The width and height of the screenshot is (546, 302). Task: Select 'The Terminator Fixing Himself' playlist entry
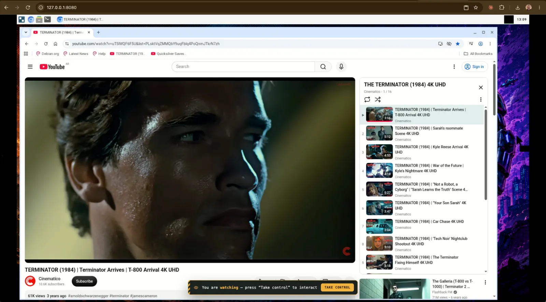click(422, 263)
